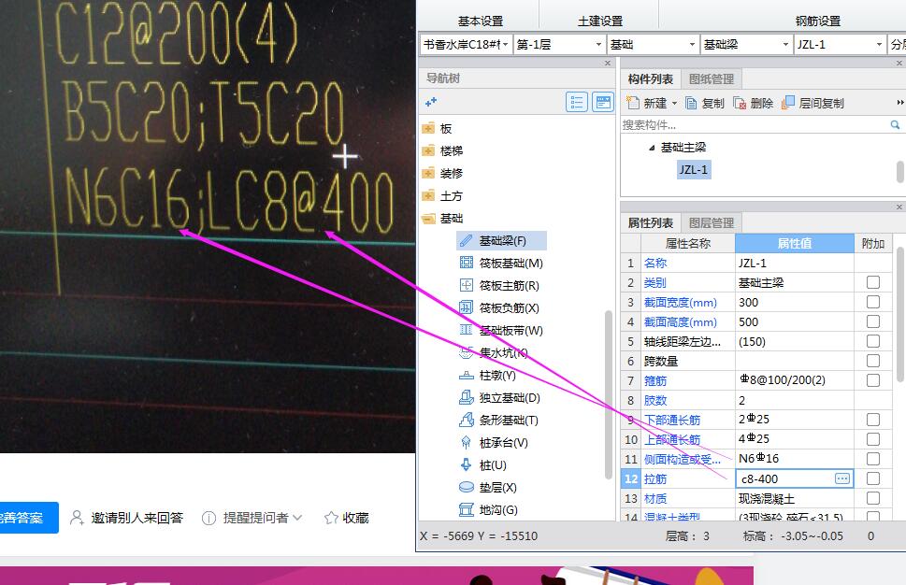Tick 附加 checkbox for 上部通长筋 row
The height and width of the screenshot is (585, 906).
(873, 439)
